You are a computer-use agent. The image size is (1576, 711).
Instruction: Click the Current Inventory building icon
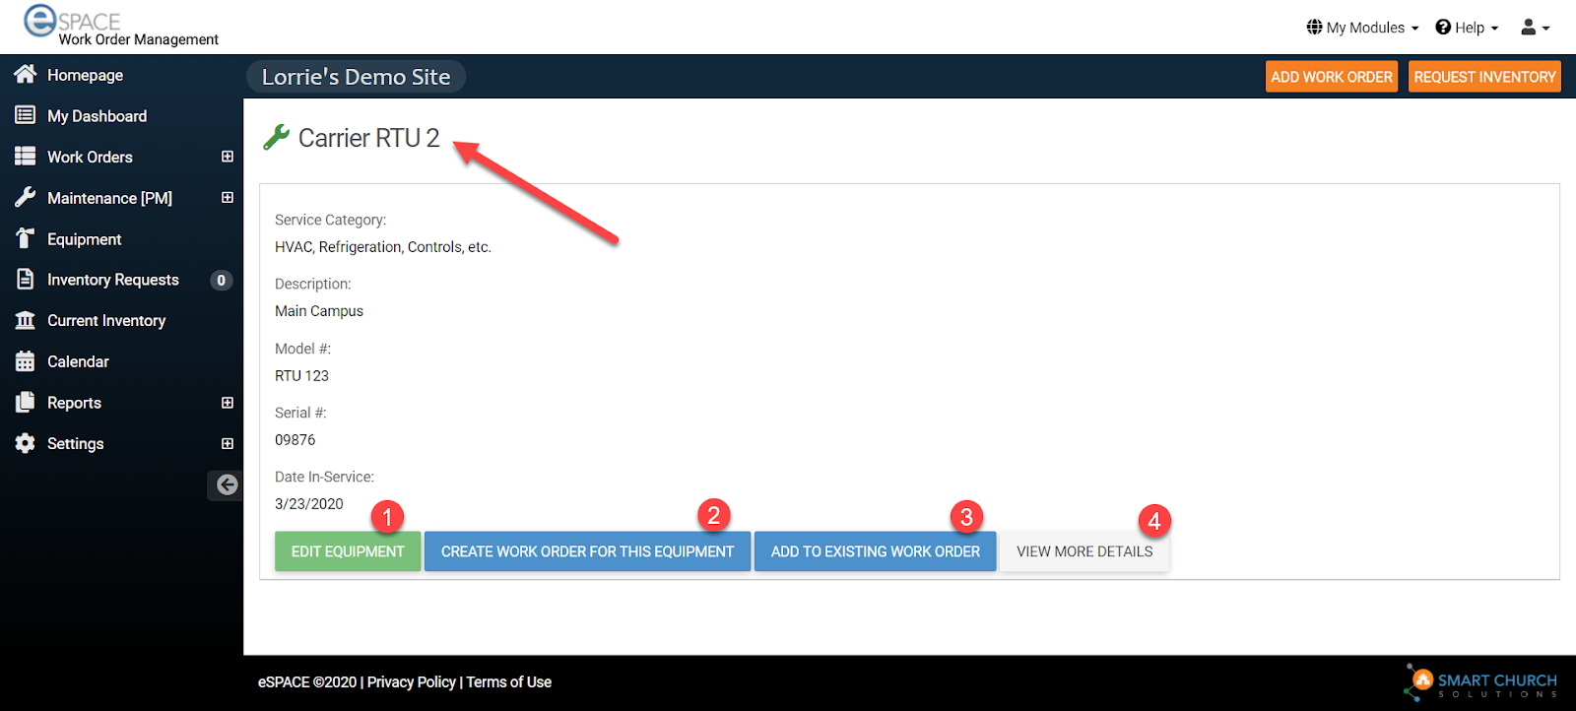click(26, 320)
